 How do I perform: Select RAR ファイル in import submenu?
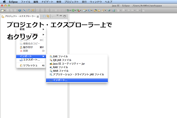click(x=77, y=67)
